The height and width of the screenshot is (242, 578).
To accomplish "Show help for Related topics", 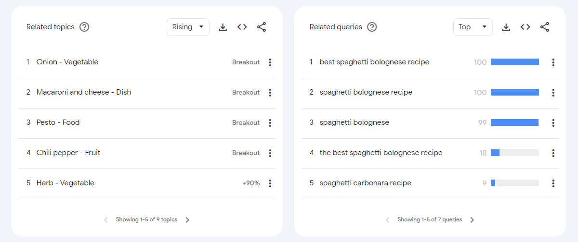I will tap(84, 27).
